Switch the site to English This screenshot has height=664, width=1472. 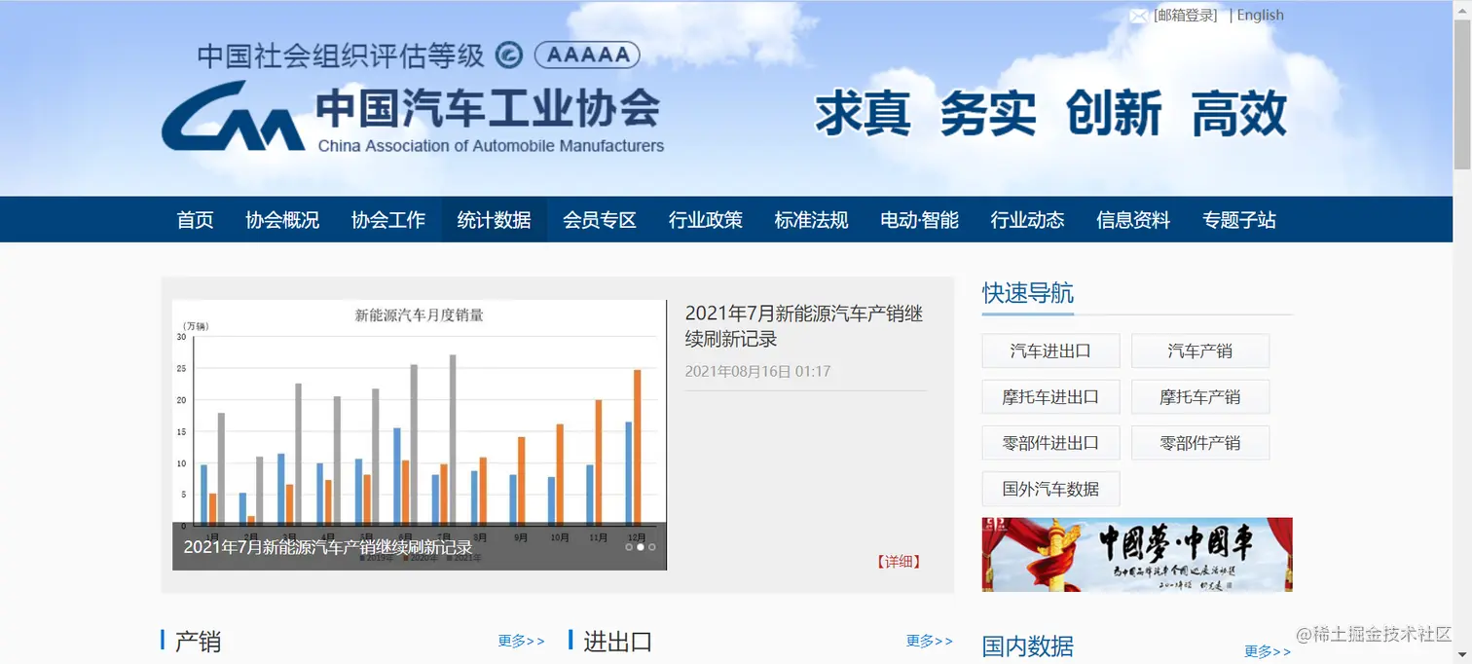coord(1259,15)
